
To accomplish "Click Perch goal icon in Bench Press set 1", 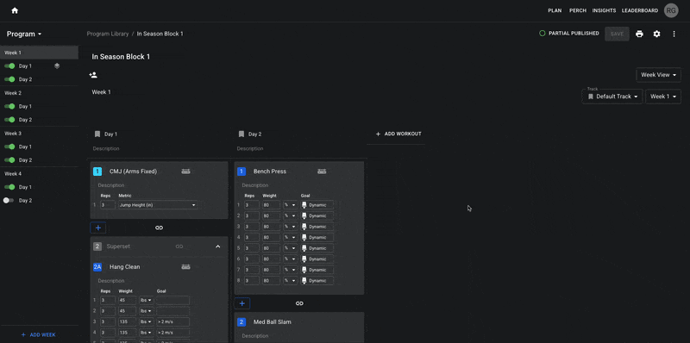I will coord(304,205).
